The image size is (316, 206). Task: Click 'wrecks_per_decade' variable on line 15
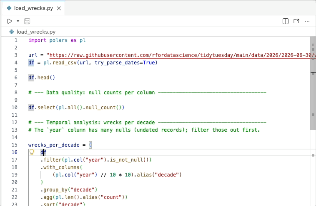54,145
